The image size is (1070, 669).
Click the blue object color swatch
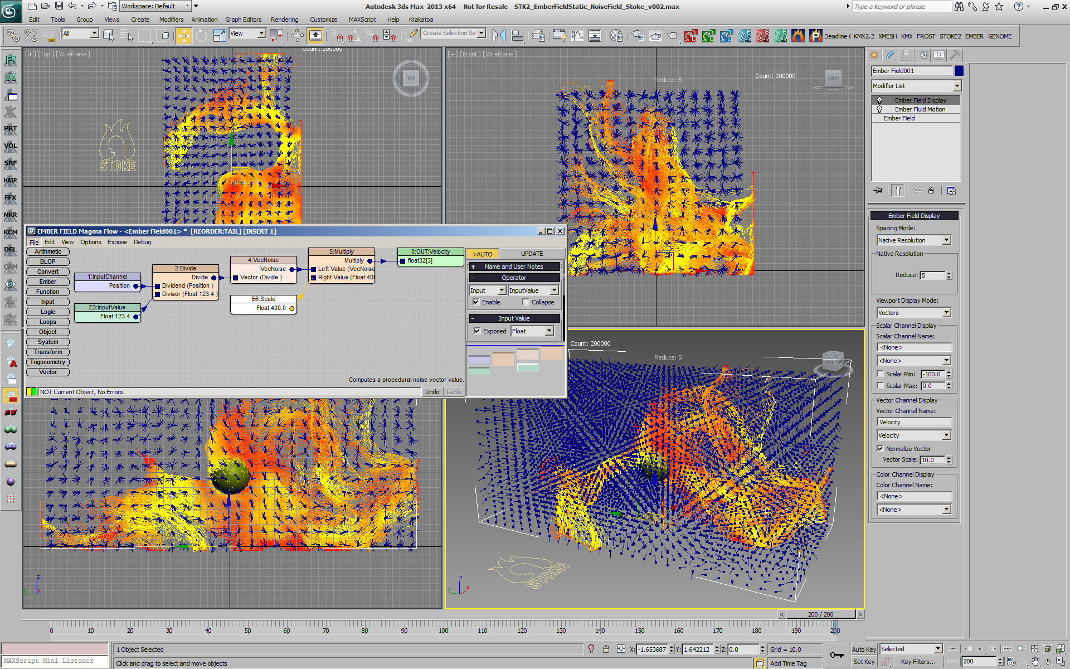[x=959, y=71]
